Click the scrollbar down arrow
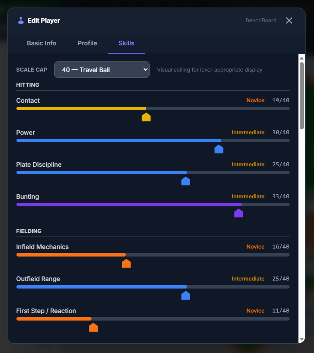Image resolution: width=314 pixels, height=353 pixels. point(302,339)
